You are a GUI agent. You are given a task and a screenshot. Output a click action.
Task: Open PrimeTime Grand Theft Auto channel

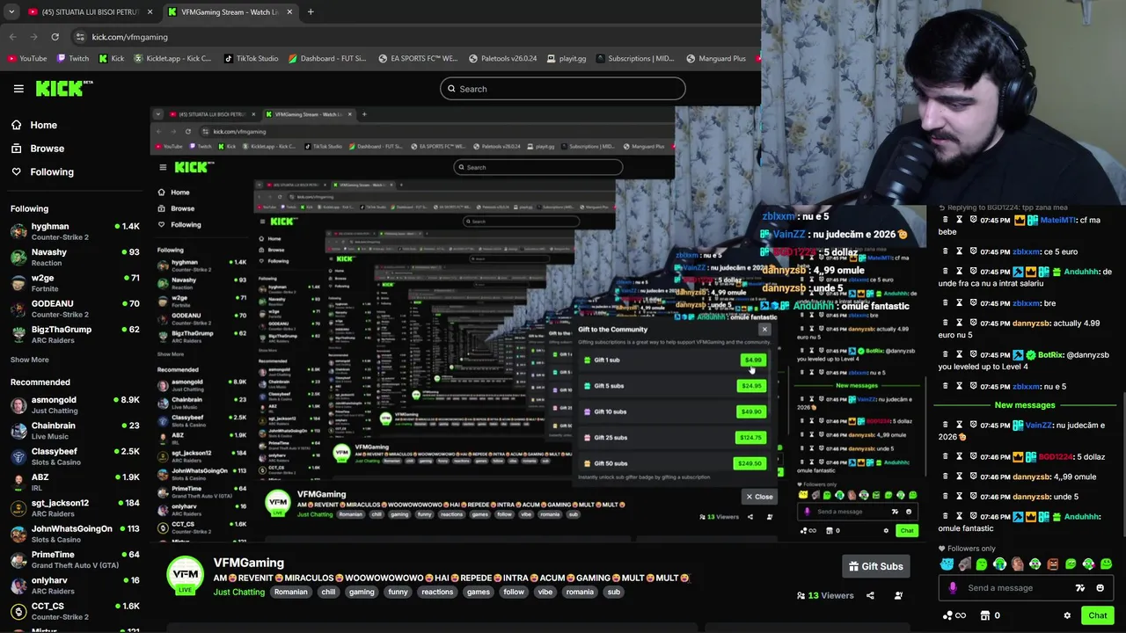pyautogui.click(x=75, y=559)
